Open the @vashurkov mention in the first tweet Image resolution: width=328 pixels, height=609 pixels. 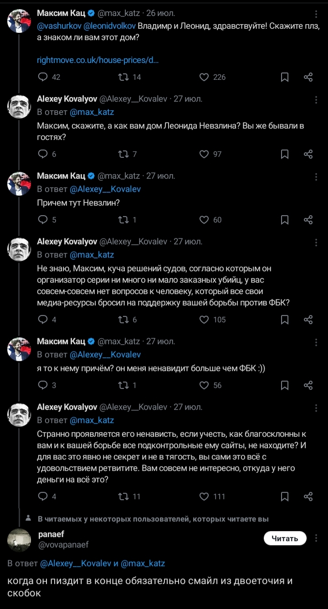58,26
